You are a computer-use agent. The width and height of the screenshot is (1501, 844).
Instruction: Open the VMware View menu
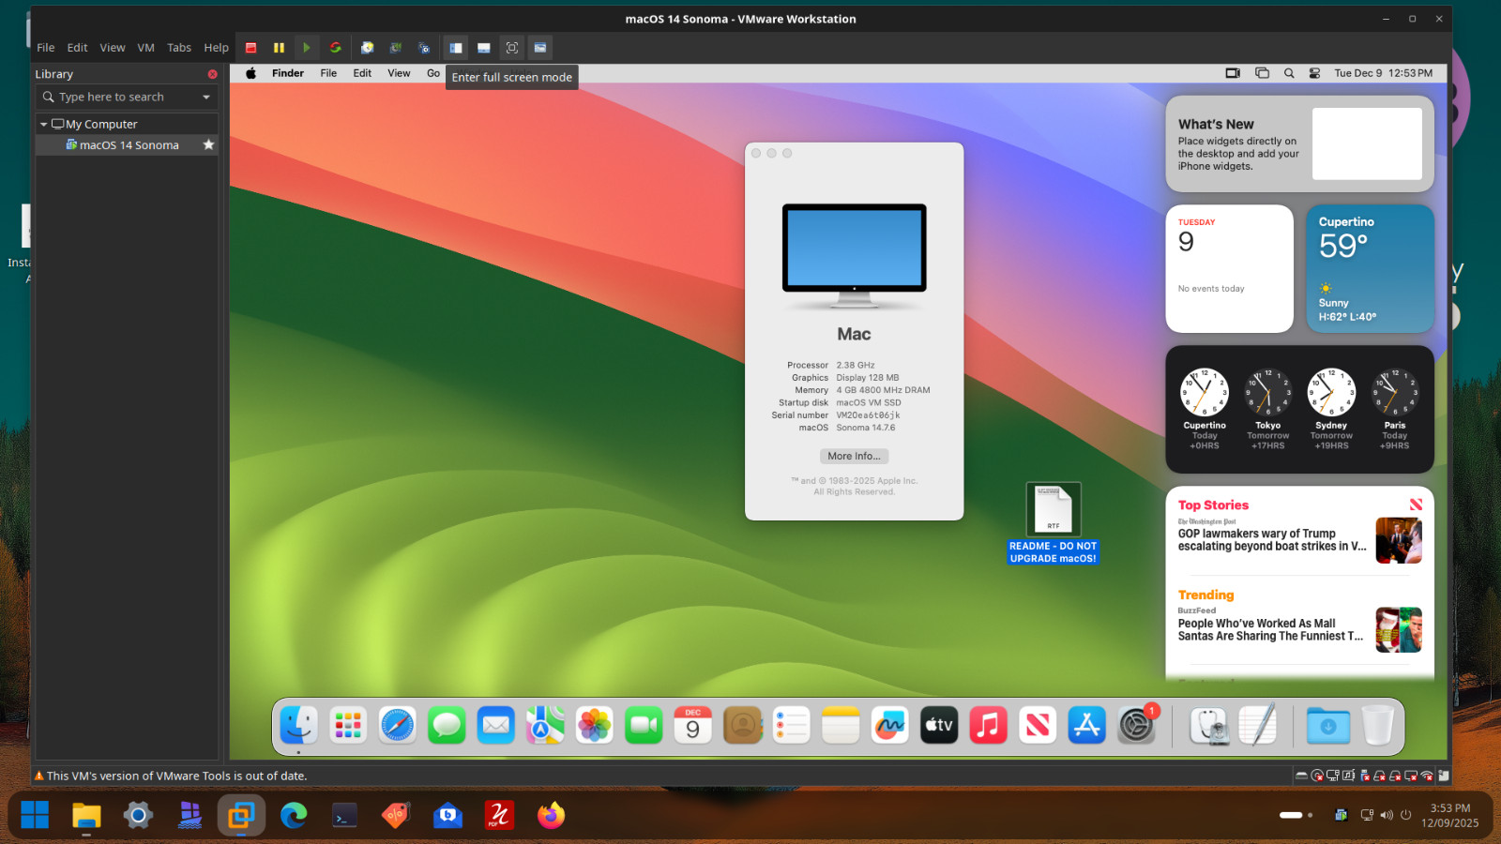click(x=113, y=48)
